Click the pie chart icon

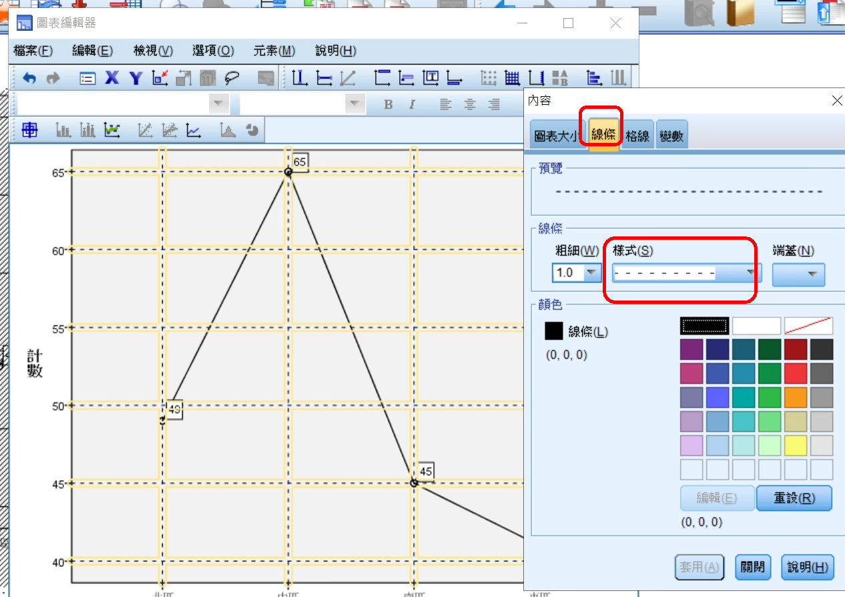tap(252, 130)
